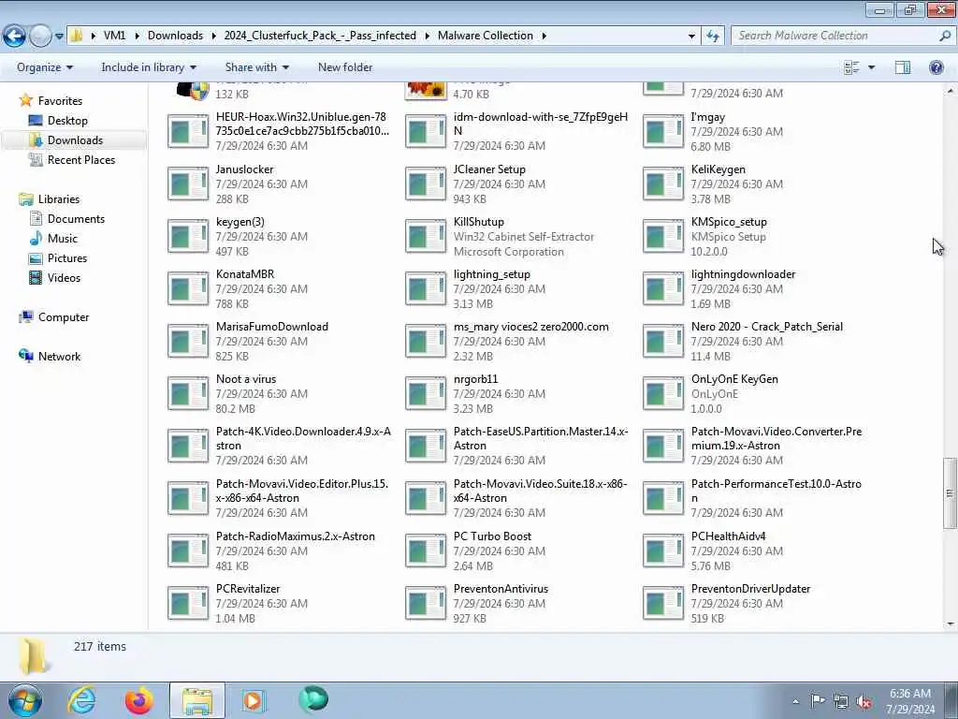This screenshot has width=958, height=719.
Task: Select the KMSpico_setup file icon
Action: pyautogui.click(x=663, y=236)
